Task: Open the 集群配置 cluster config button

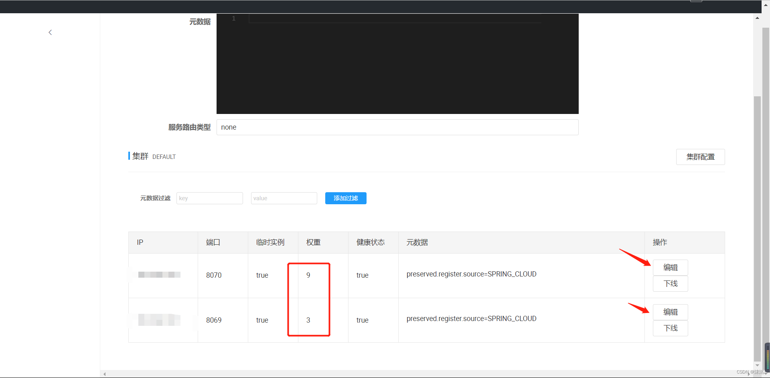Action: coord(700,157)
